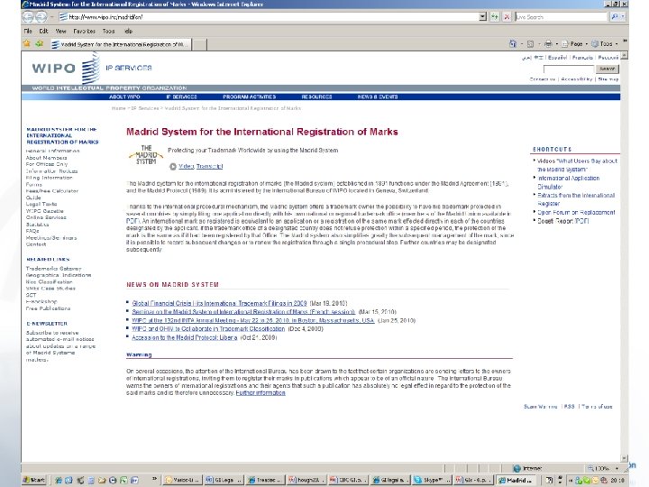The image size is (649, 487).
Task: Click the Refresh page icon
Action: 495,17
